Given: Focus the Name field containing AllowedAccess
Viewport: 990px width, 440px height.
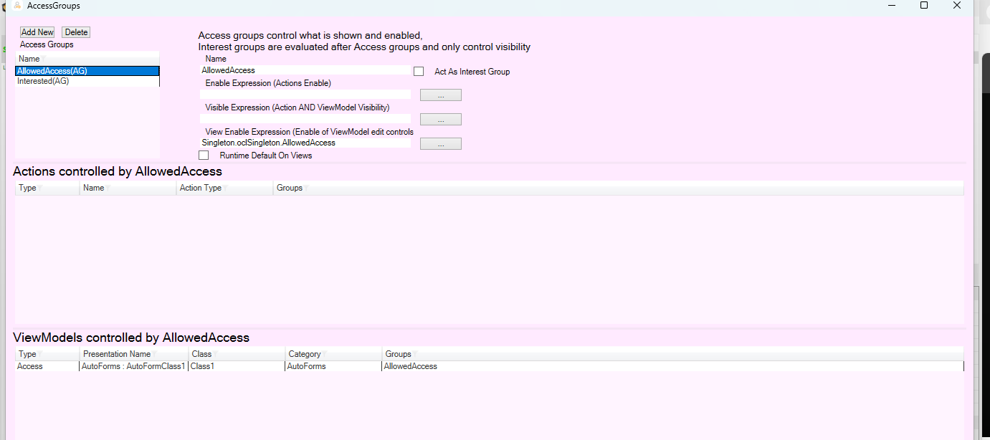Looking at the screenshot, I should pyautogui.click(x=305, y=70).
